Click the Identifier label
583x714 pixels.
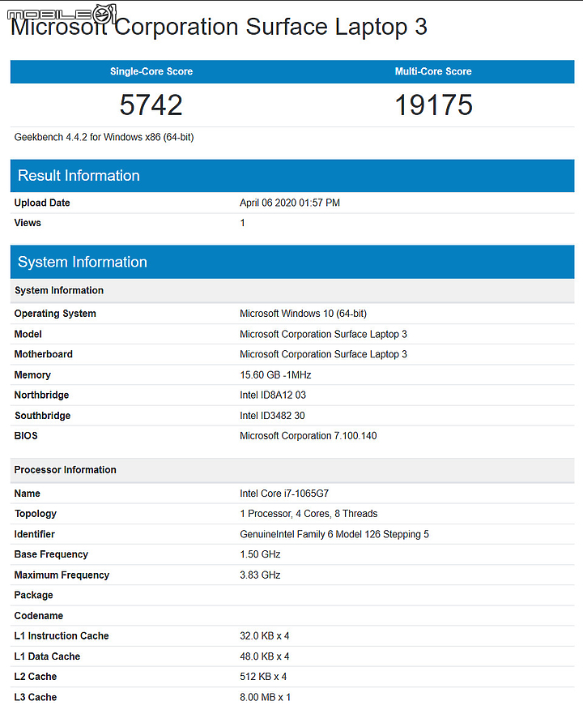pos(34,534)
